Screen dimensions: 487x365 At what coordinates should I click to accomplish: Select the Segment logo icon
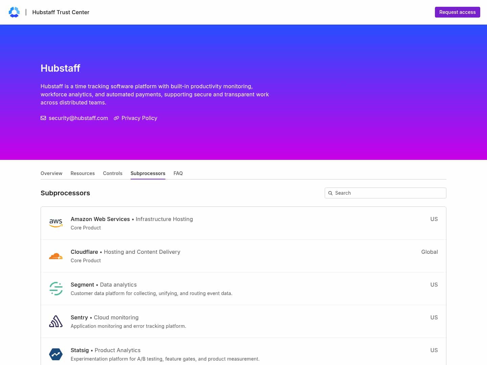tap(56, 289)
